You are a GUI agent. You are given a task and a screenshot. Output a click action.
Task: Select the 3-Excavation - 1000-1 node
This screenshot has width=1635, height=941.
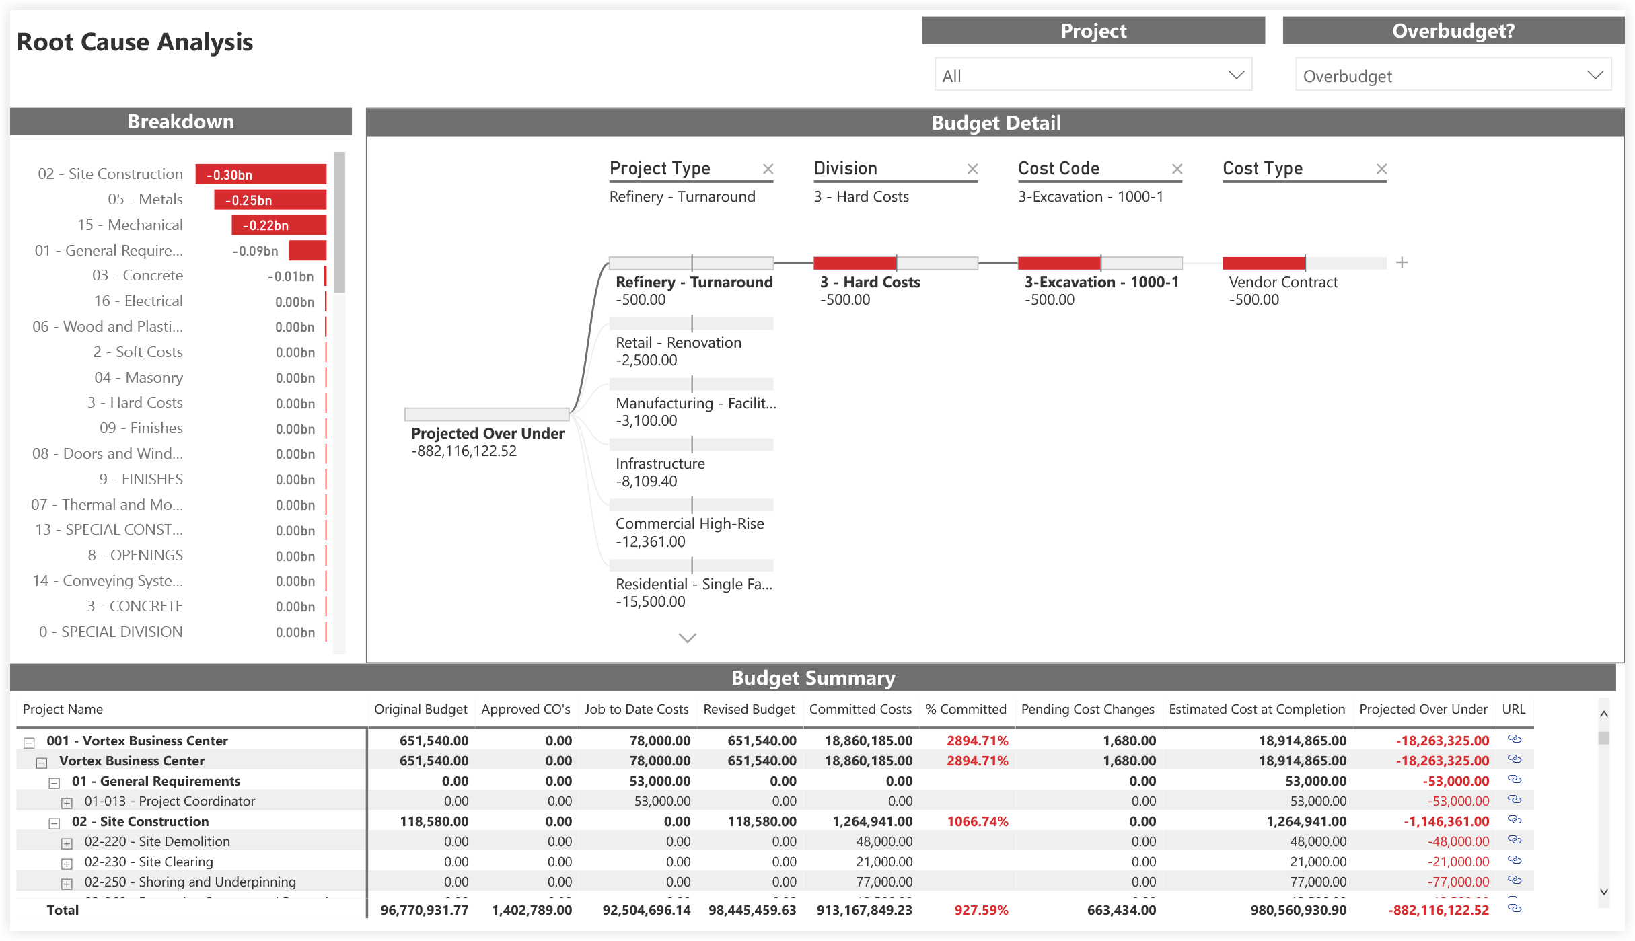click(1100, 263)
